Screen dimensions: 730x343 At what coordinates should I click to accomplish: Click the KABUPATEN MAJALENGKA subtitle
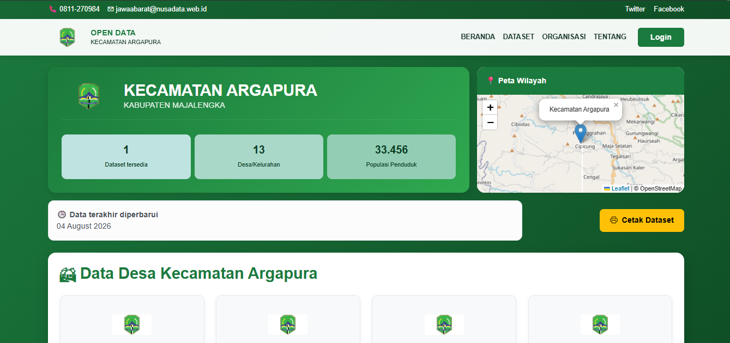point(174,105)
